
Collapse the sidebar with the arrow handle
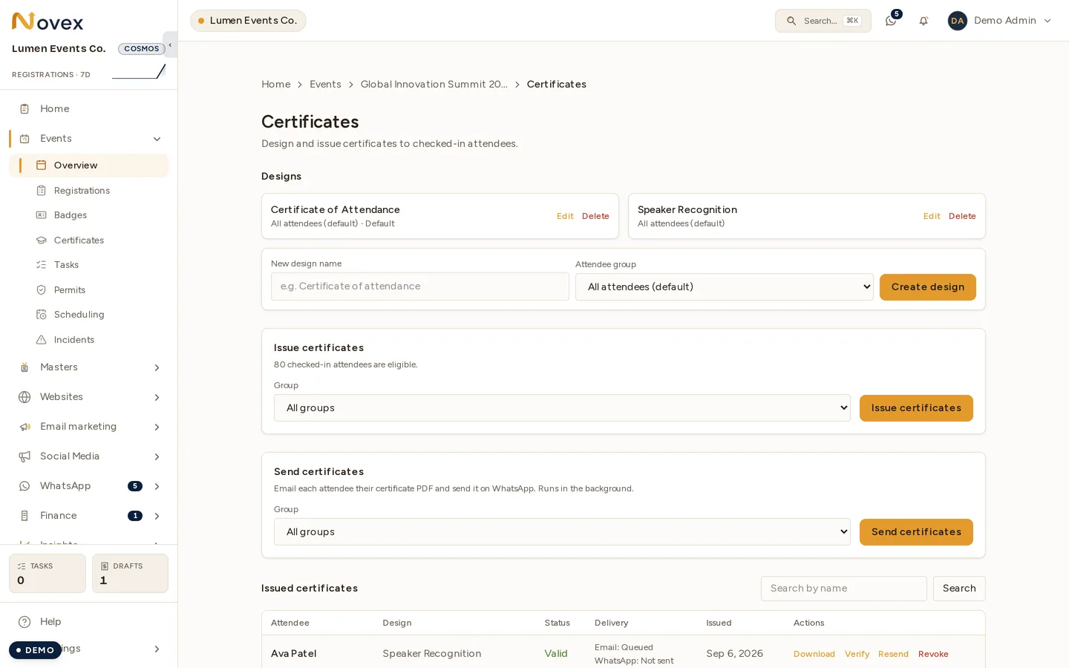(x=170, y=45)
